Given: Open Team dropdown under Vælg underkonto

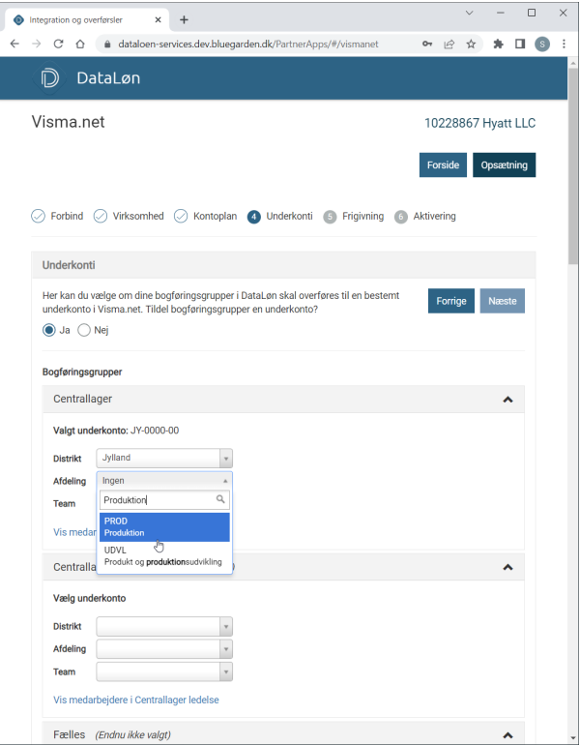Looking at the screenshot, I should [x=164, y=671].
